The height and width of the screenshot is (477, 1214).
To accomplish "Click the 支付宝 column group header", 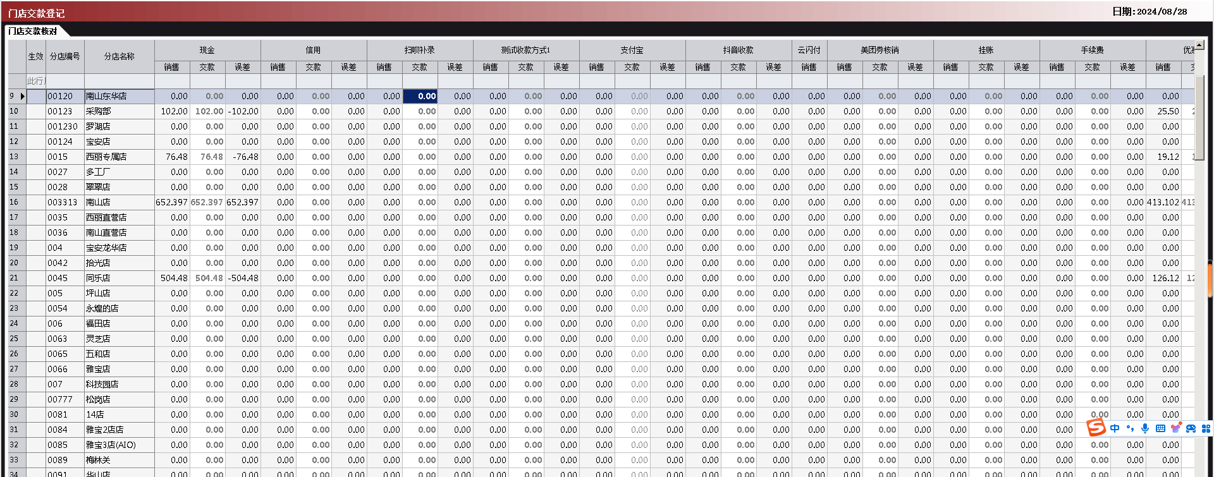I will [x=632, y=50].
